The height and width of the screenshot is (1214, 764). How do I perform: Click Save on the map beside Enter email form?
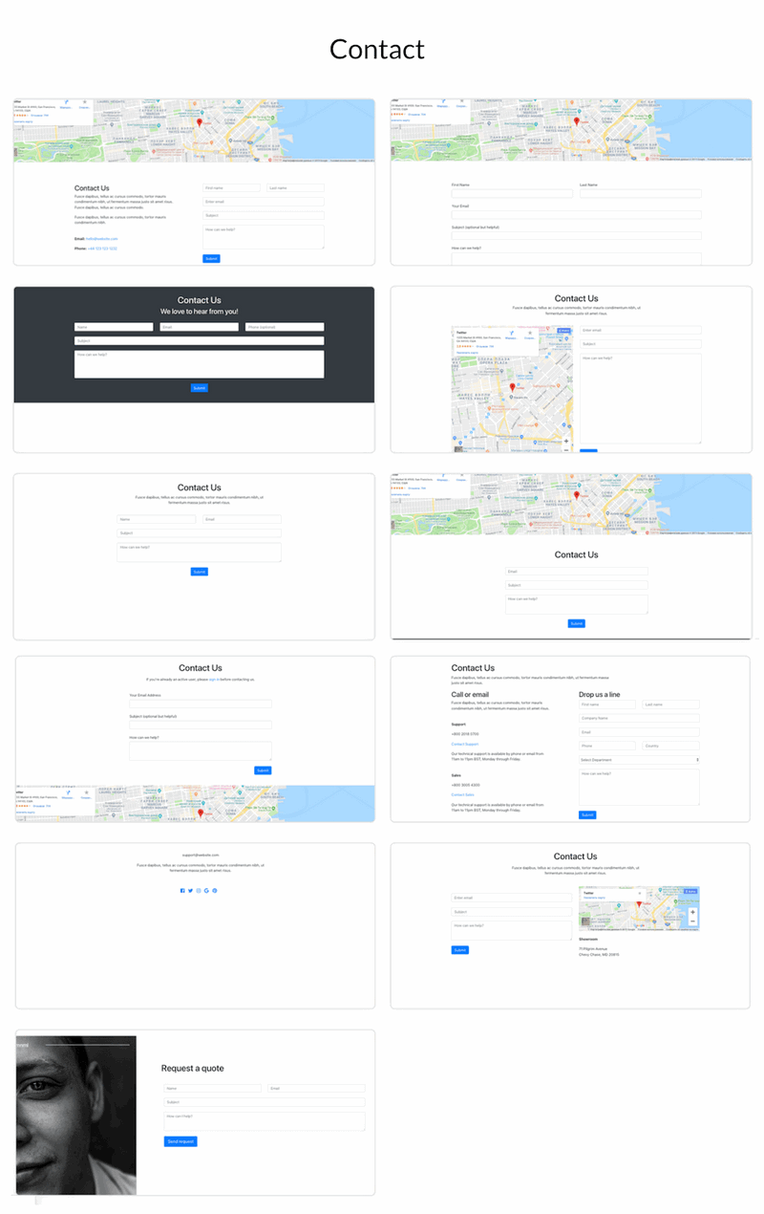[x=564, y=331]
